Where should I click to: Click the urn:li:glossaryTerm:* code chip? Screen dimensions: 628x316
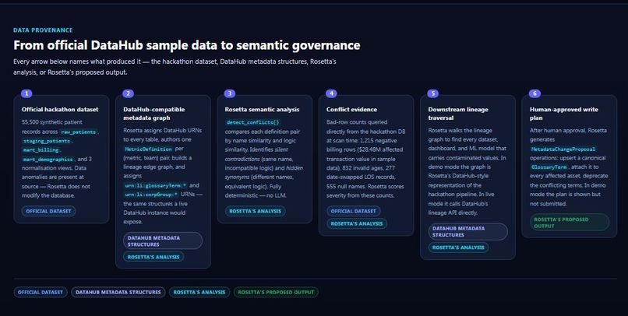(x=155, y=185)
